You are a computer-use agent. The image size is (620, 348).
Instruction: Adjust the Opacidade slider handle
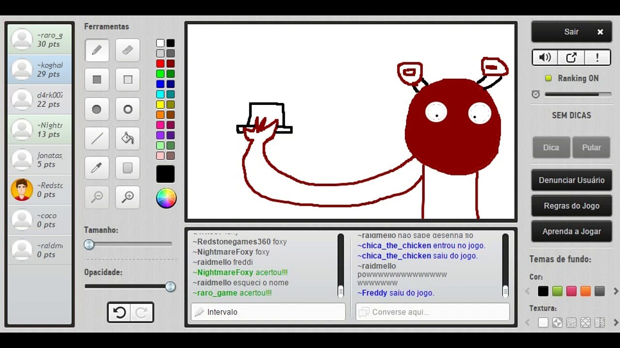tap(170, 287)
